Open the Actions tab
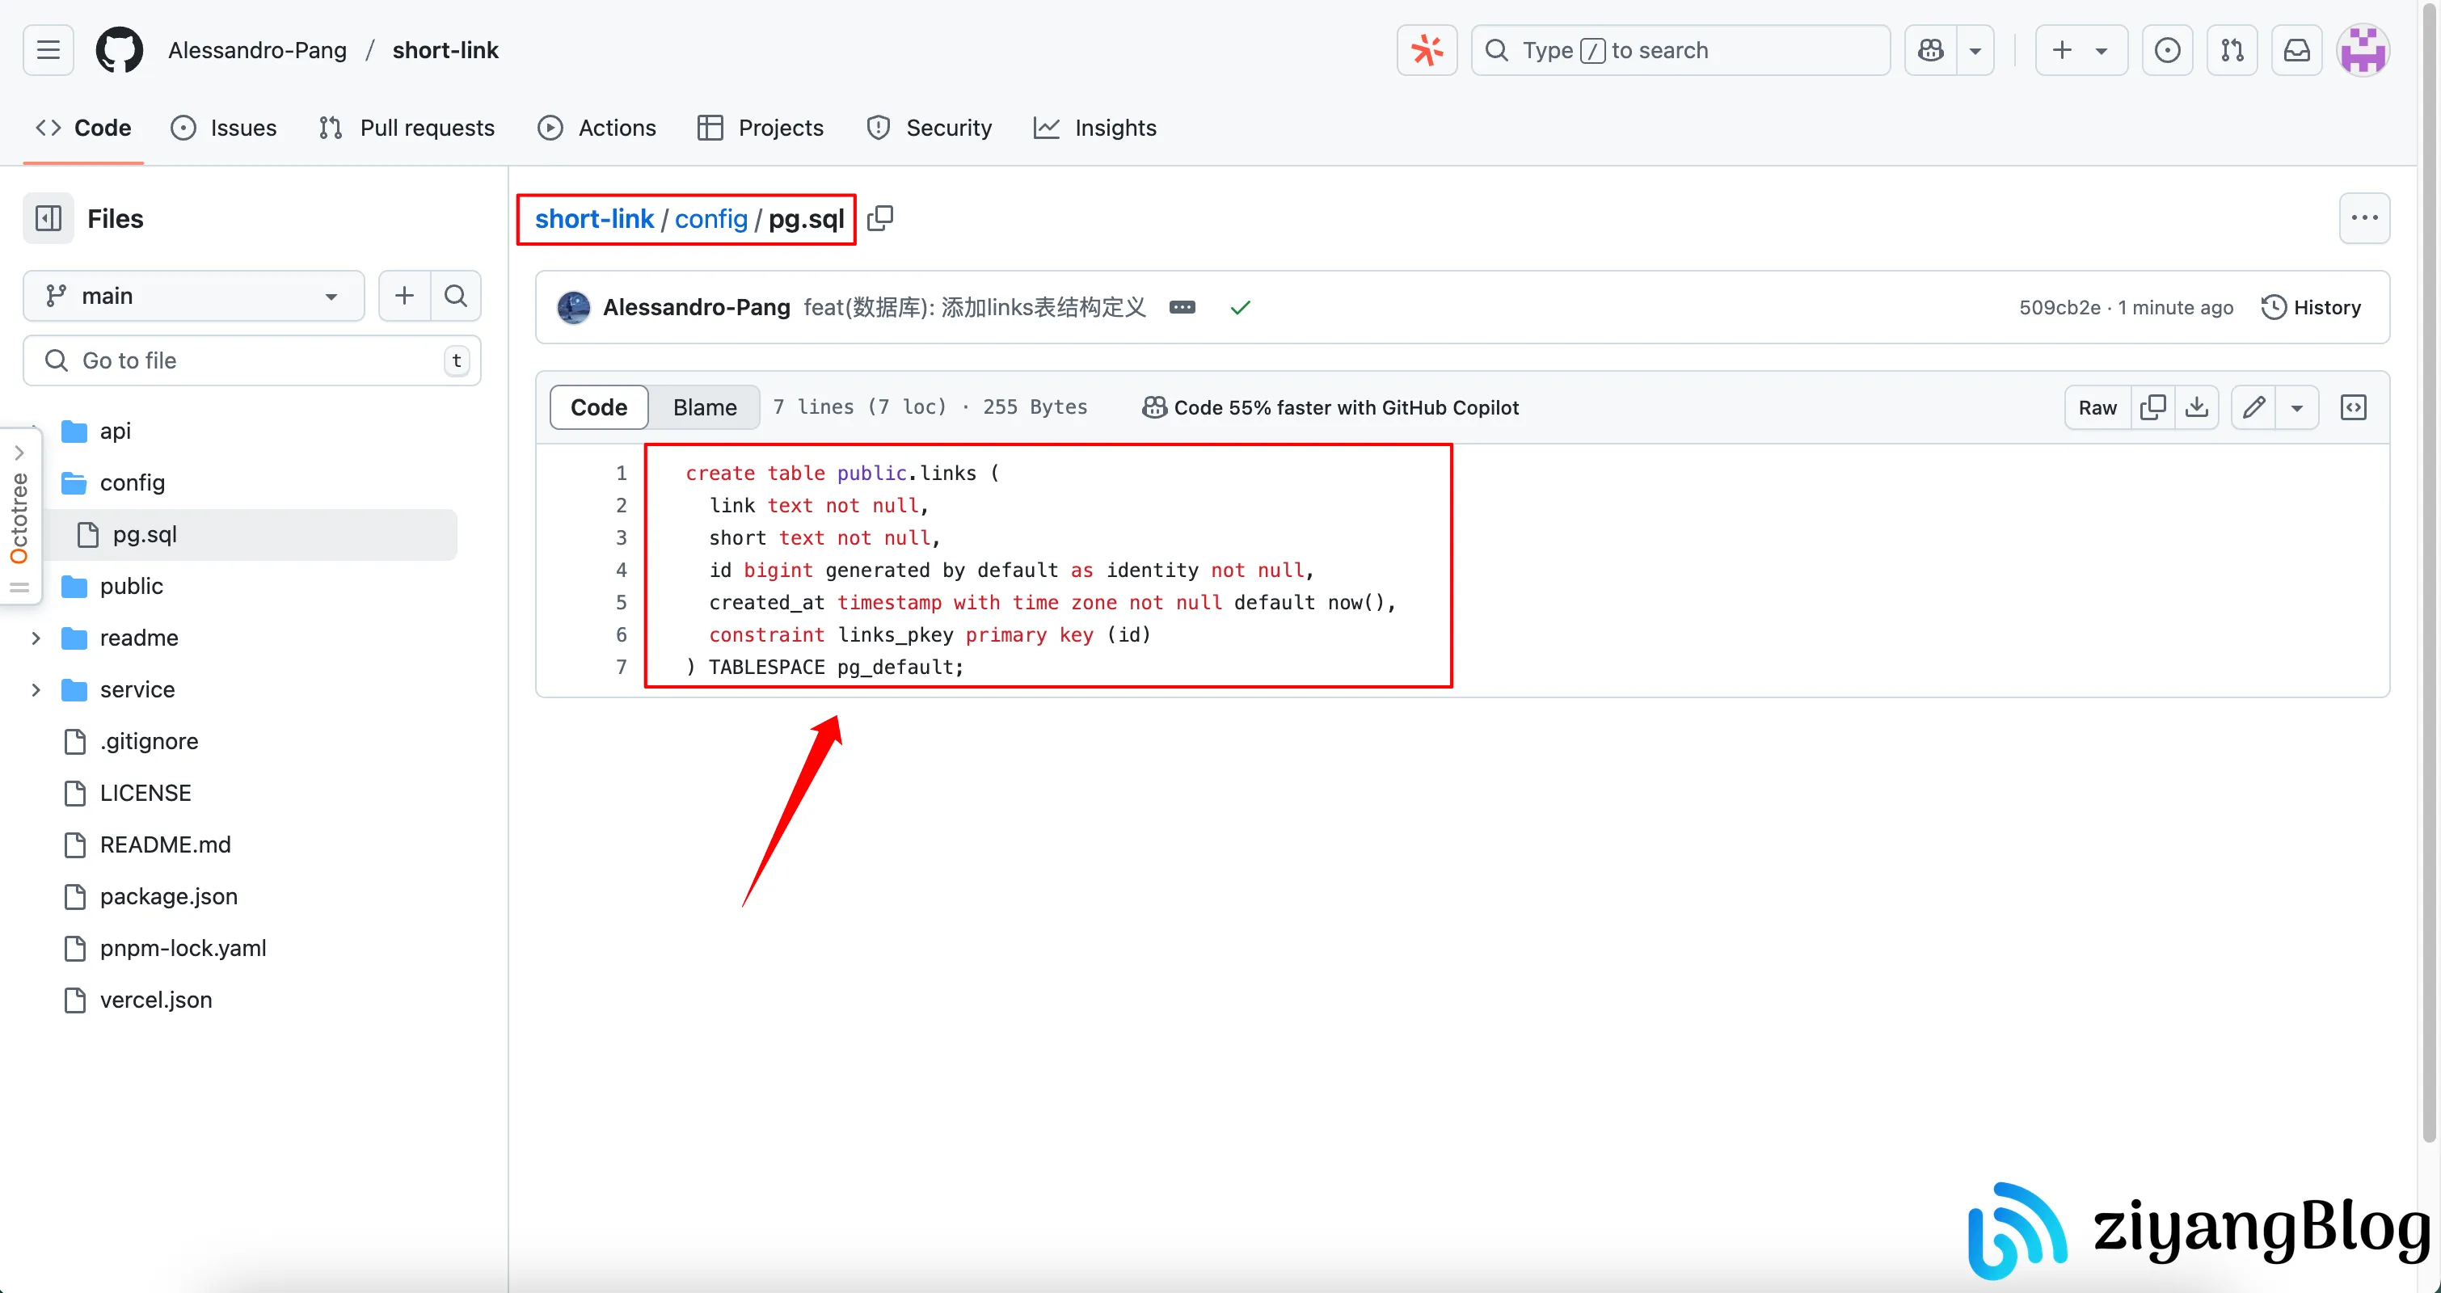 [597, 128]
